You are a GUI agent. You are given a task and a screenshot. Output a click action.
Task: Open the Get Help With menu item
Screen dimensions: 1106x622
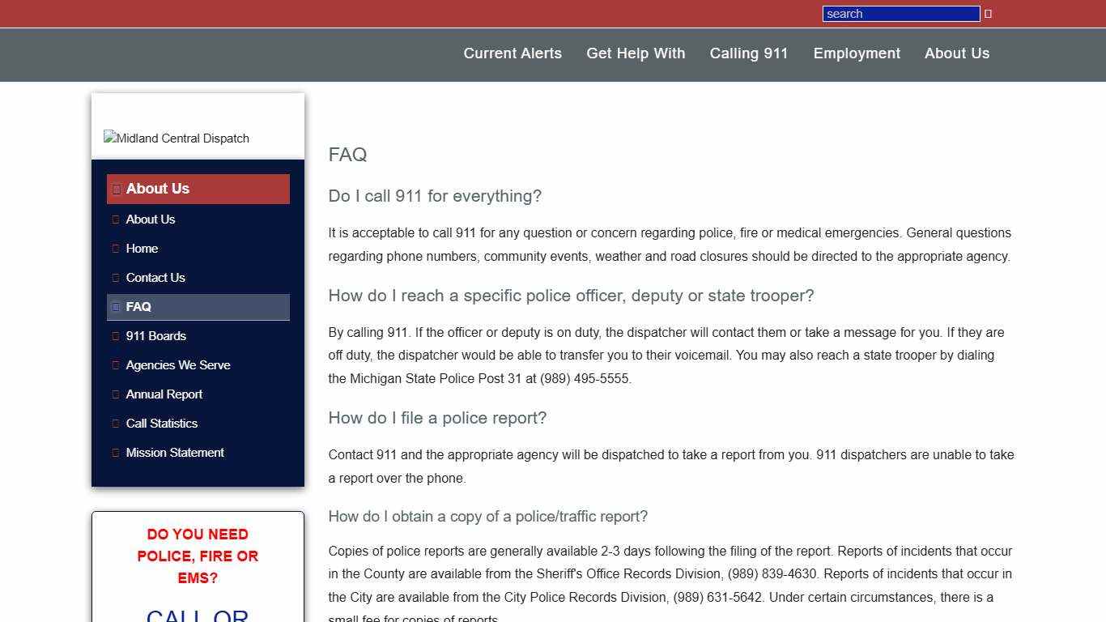click(636, 53)
